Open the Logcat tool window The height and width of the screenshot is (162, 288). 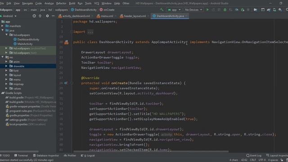click(88, 156)
